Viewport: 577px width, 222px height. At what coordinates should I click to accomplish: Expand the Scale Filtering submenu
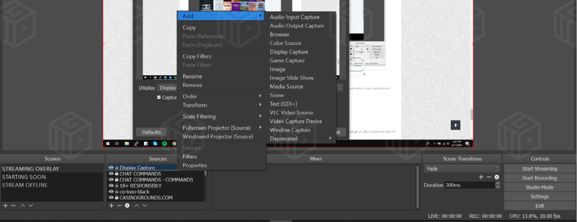[221, 116]
